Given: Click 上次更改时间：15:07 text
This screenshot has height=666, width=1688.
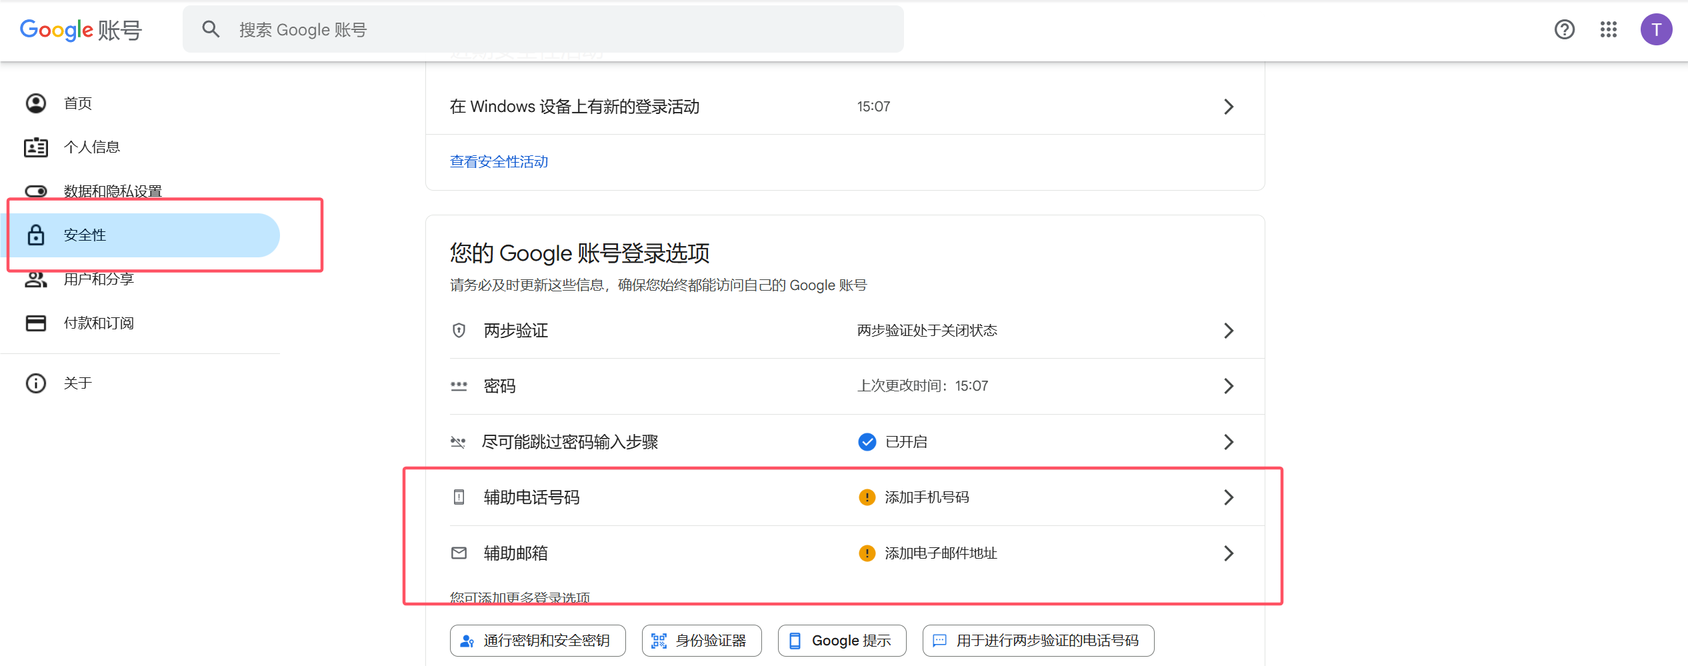Looking at the screenshot, I should [x=923, y=386].
